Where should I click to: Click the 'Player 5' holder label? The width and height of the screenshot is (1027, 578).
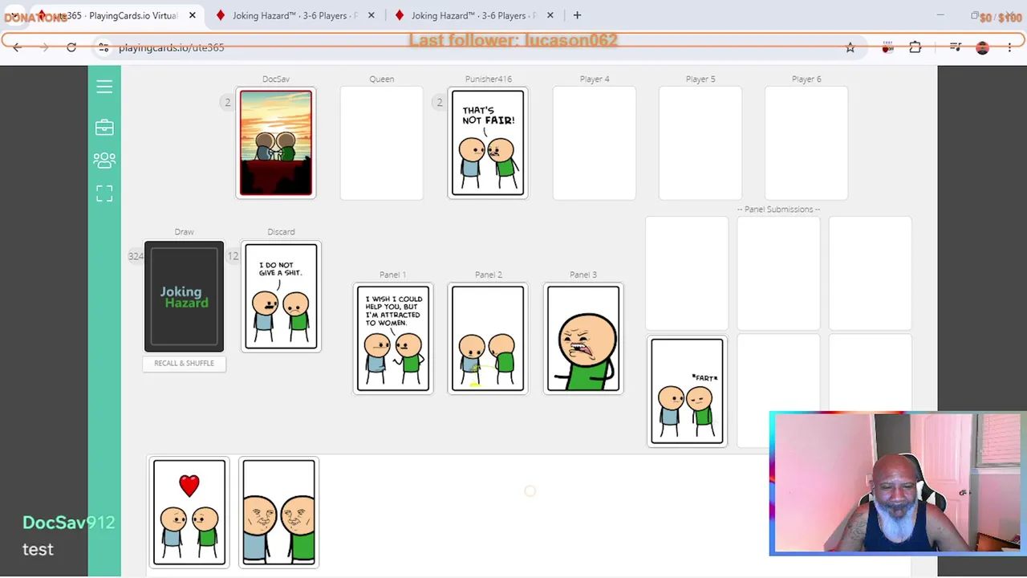(700, 79)
